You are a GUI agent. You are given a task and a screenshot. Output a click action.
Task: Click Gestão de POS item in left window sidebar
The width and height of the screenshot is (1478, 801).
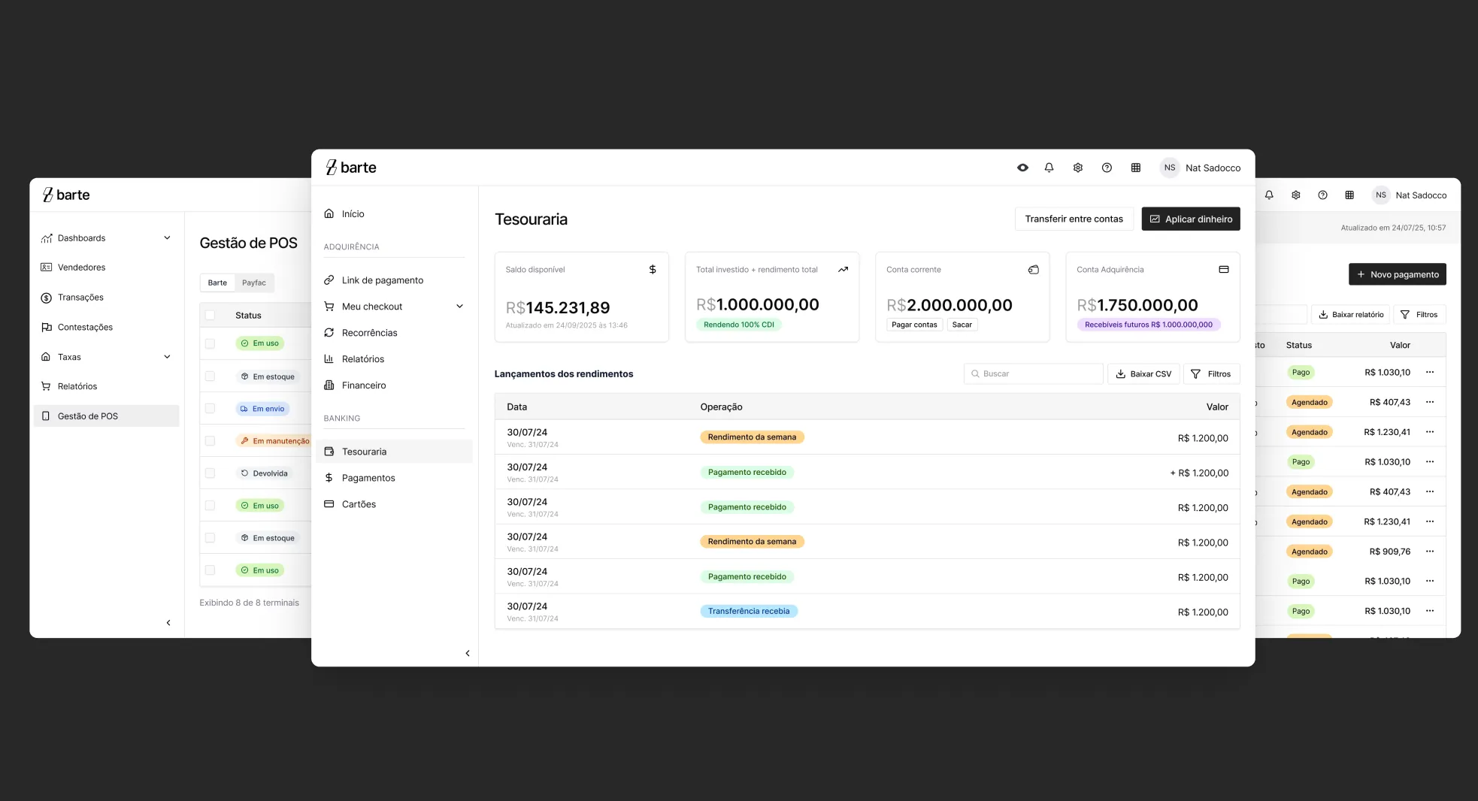106,416
